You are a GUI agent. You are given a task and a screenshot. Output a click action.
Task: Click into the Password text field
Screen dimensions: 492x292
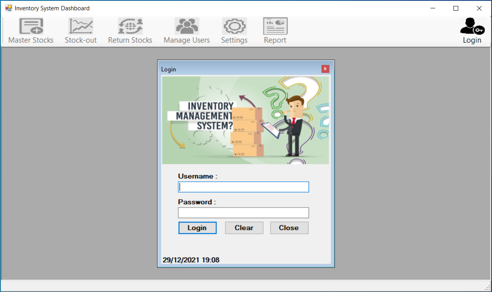(243, 213)
